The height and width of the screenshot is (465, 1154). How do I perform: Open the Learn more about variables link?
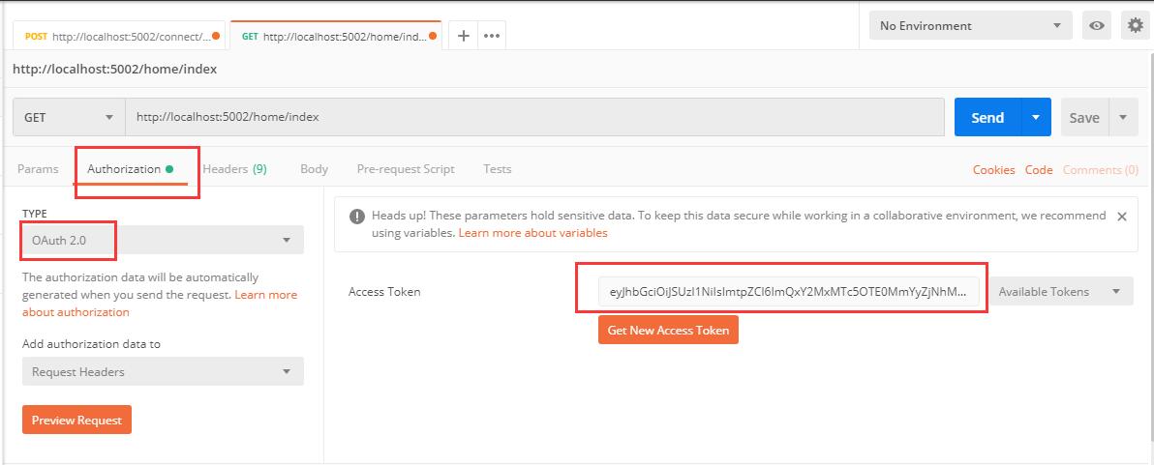point(532,233)
